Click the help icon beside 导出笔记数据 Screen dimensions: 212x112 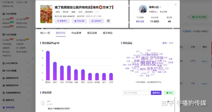coord(188,17)
